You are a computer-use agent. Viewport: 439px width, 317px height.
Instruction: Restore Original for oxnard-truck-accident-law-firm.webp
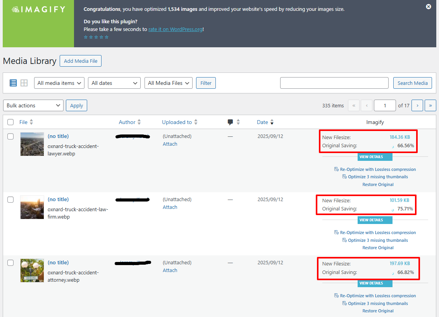pyautogui.click(x=378, y=248)
